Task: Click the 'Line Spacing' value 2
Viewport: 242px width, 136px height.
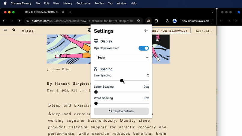Action: click(x=148, y=75)
